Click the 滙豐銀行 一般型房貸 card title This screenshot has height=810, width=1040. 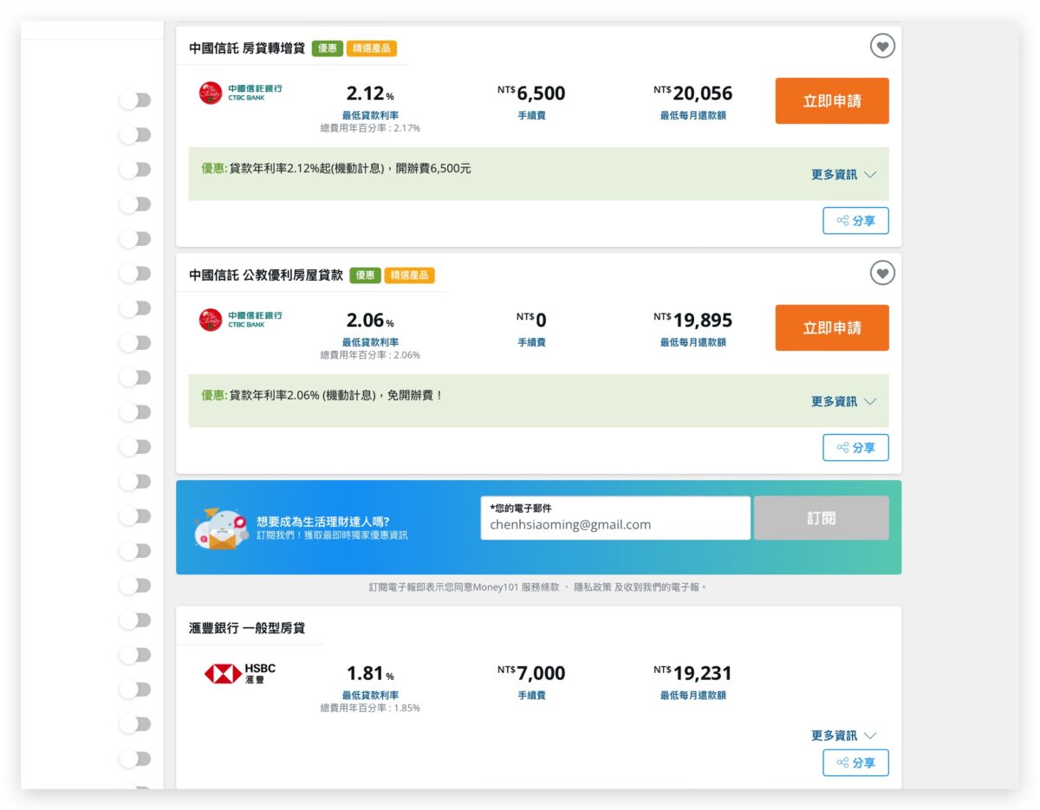(247, 627)
